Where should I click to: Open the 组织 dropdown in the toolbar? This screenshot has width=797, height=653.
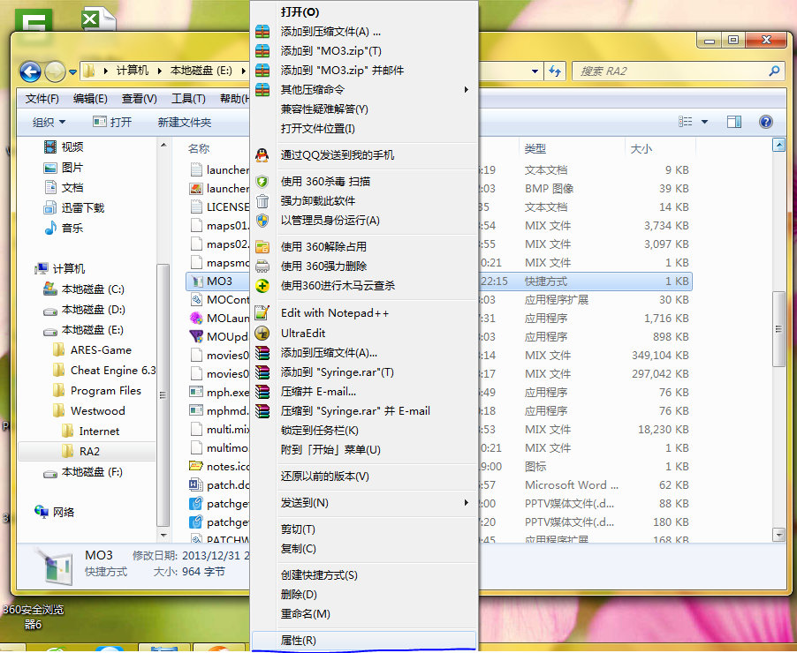point(49,122)
